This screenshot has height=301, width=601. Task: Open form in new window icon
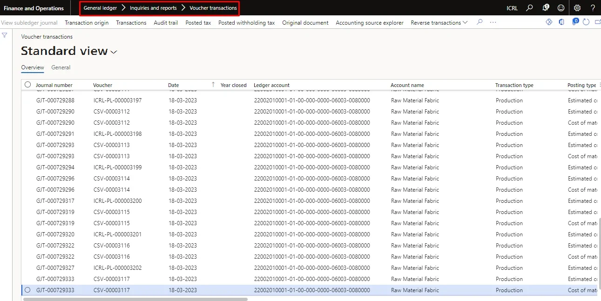pos(598,22)
